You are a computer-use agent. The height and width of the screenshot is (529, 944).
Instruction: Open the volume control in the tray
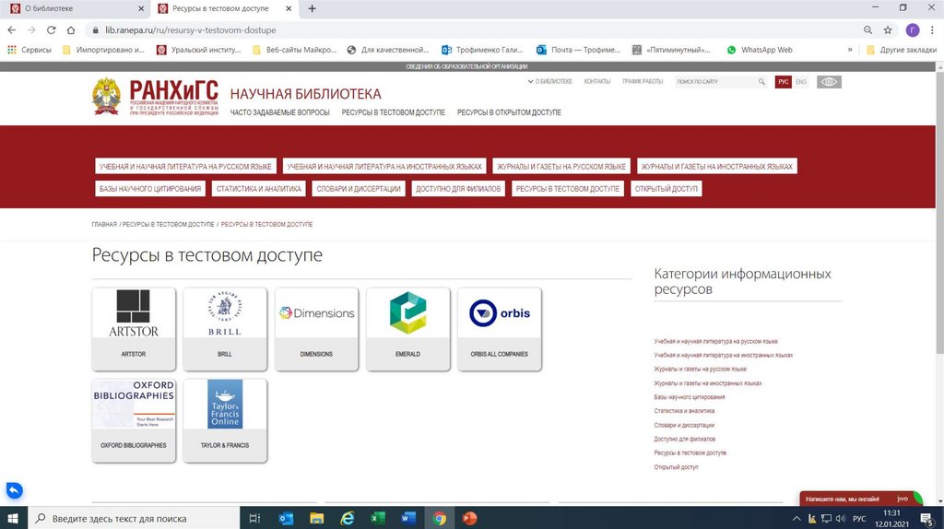click(x=841, y=519)
